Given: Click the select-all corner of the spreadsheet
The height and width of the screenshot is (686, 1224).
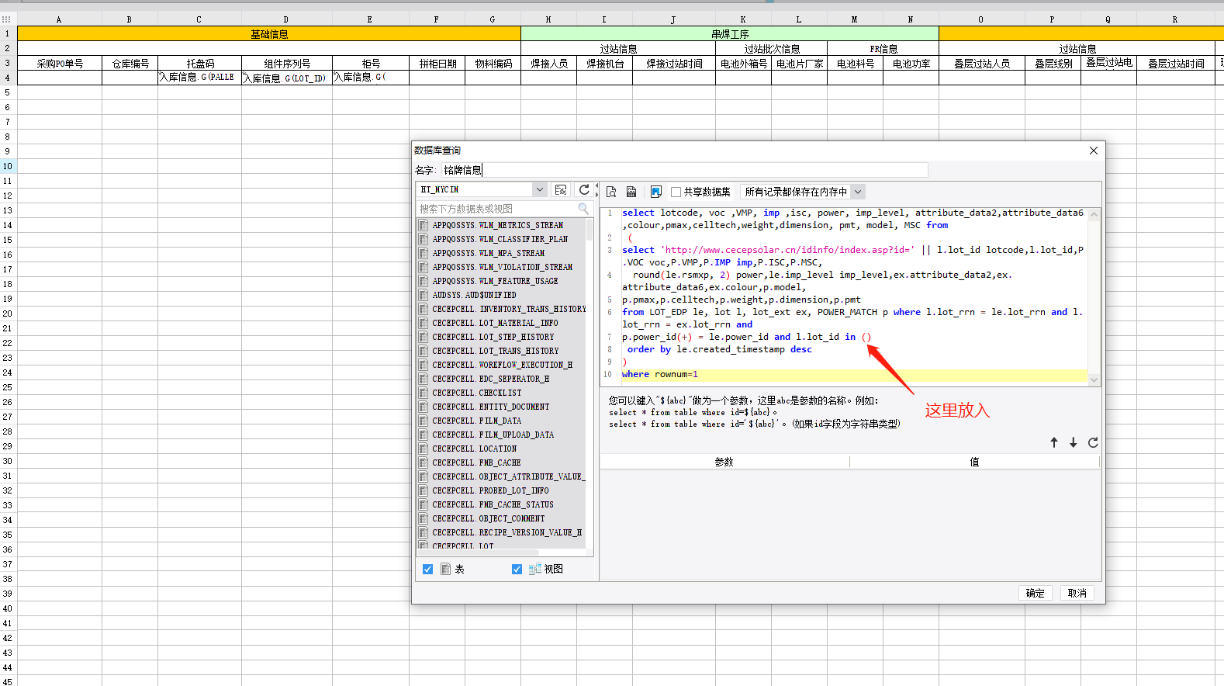Looking at the screenshot, I should [7, 19].
